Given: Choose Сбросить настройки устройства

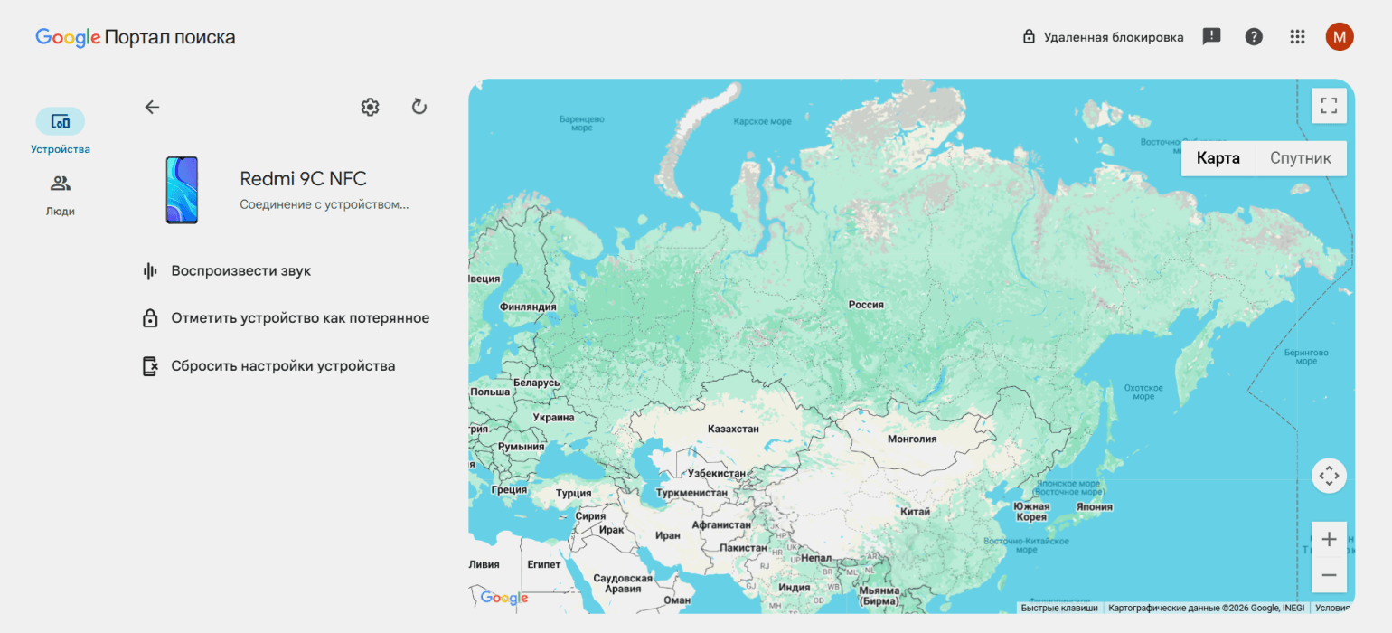Looking at the screenshot, I should [x=282, y=366].
